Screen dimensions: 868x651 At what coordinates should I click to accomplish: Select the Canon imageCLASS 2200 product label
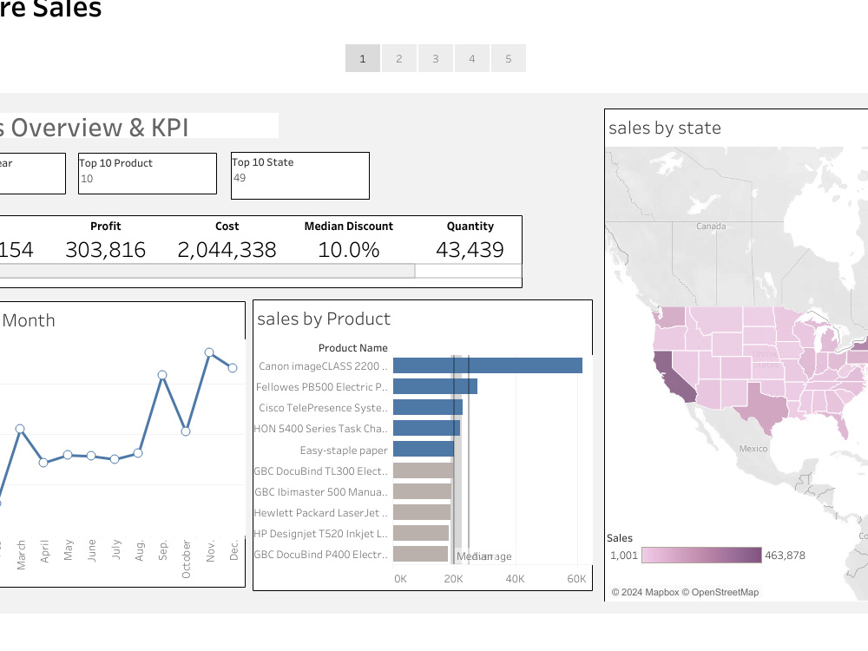coord(323,366)
